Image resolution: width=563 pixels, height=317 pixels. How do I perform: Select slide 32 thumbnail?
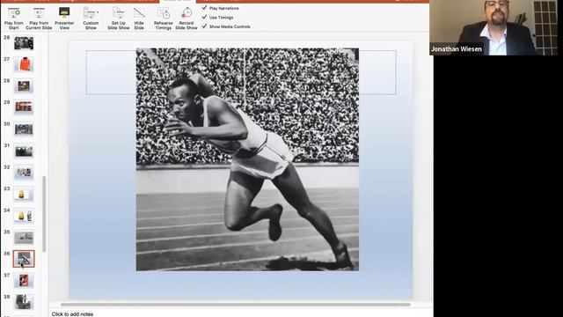tap(24, 173)
